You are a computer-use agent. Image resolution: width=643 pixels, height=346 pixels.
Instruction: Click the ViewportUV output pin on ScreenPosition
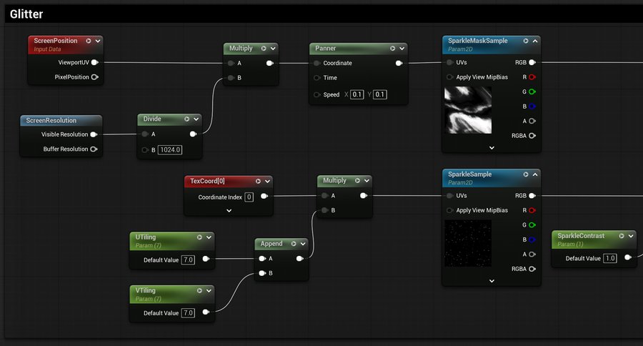tap(95, 62)
